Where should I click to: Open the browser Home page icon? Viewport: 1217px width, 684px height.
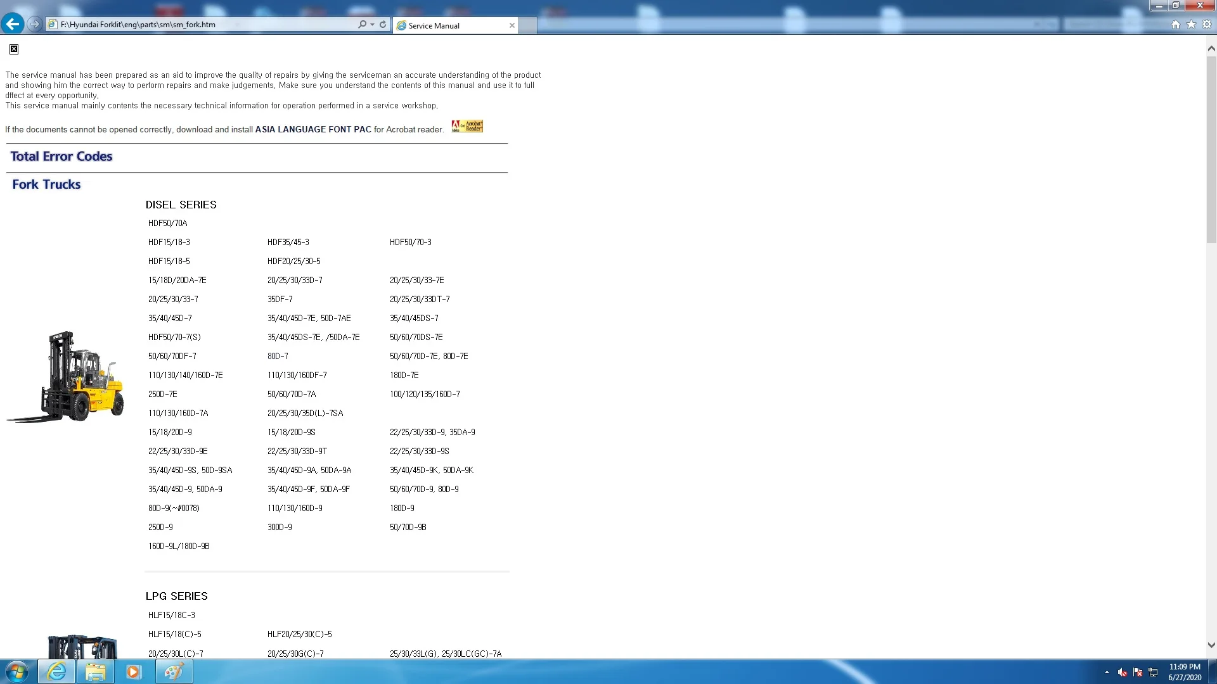(x=1176, y=24)
